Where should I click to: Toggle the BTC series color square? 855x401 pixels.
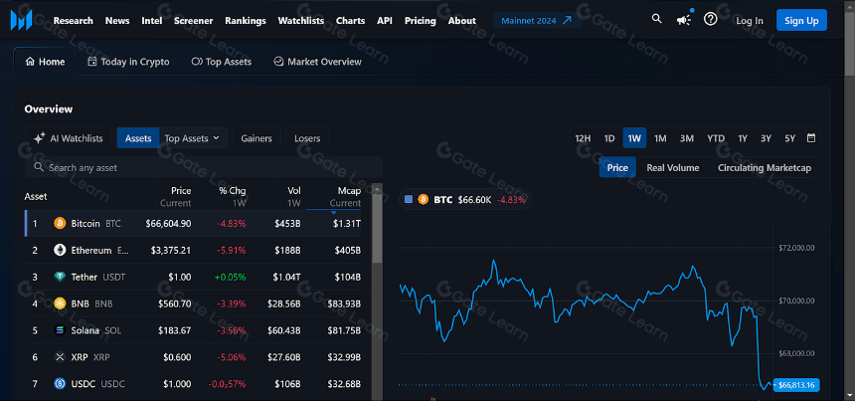409,200
